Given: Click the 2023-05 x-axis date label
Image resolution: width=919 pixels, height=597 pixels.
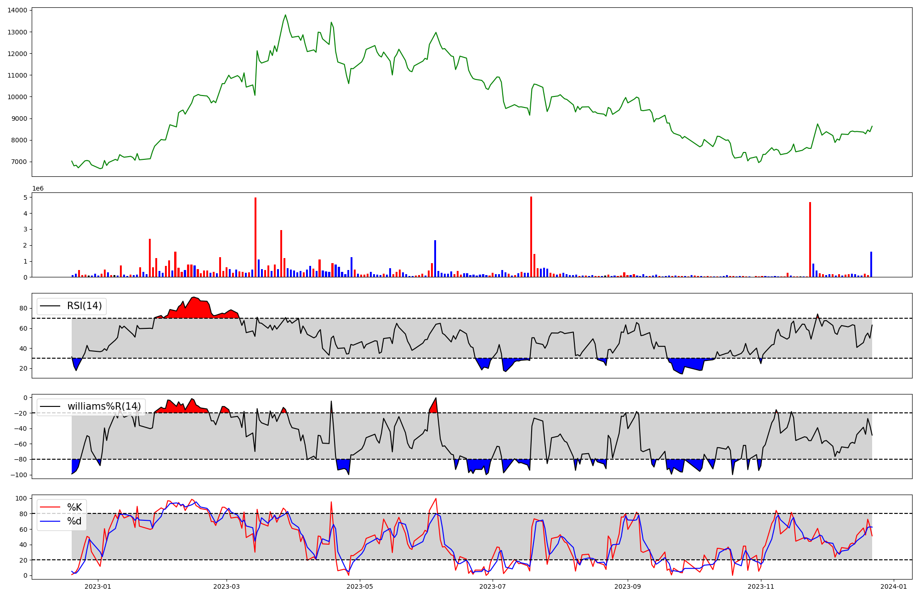Looking at the screenshot, I should pyautogui.click(x=359, y=586).
